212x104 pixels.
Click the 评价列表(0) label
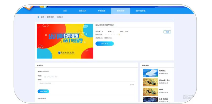point(42,98)
